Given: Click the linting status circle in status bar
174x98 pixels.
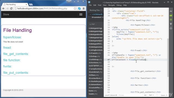Looking at the screenshot, I should click(157, 95).
